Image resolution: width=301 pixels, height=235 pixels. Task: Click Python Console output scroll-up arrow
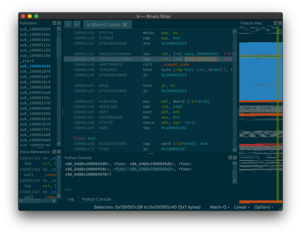(x=235, y=163)
